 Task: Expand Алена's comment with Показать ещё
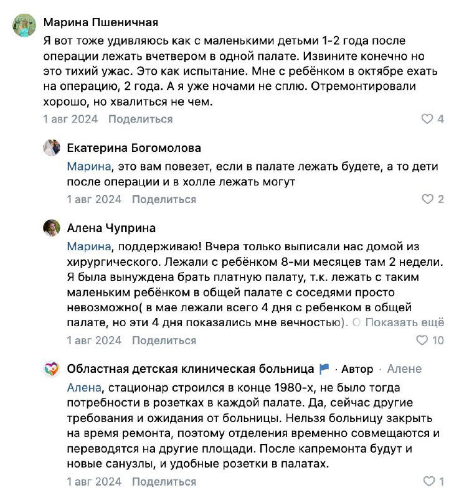pos(404,322)
